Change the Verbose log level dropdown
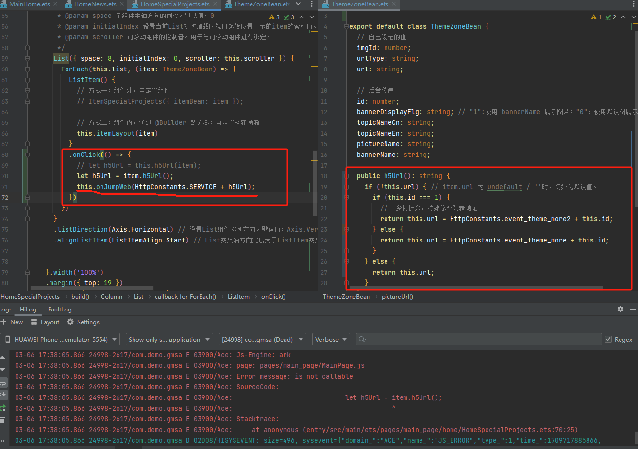This screenshot has height=449, width=638. click(331, 339)
